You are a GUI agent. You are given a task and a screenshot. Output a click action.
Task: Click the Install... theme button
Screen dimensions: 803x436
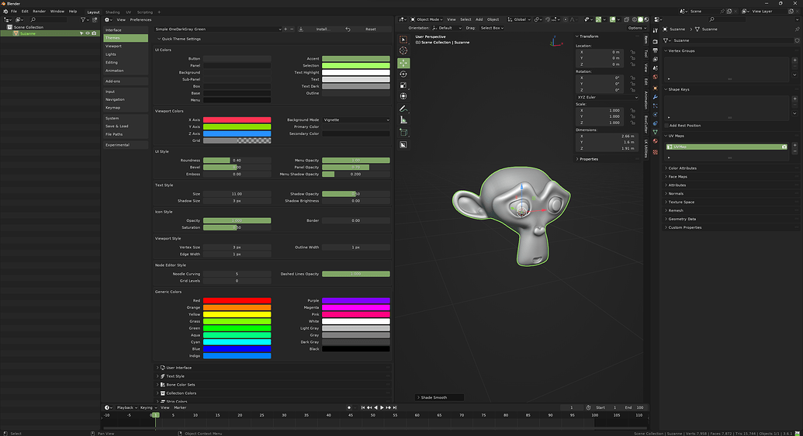(x=319, y=29)
